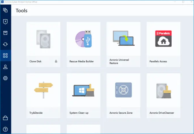Open the Protection shield sidebar icon
The height and width of the screenshot is (134, 194).
(5, 22)
